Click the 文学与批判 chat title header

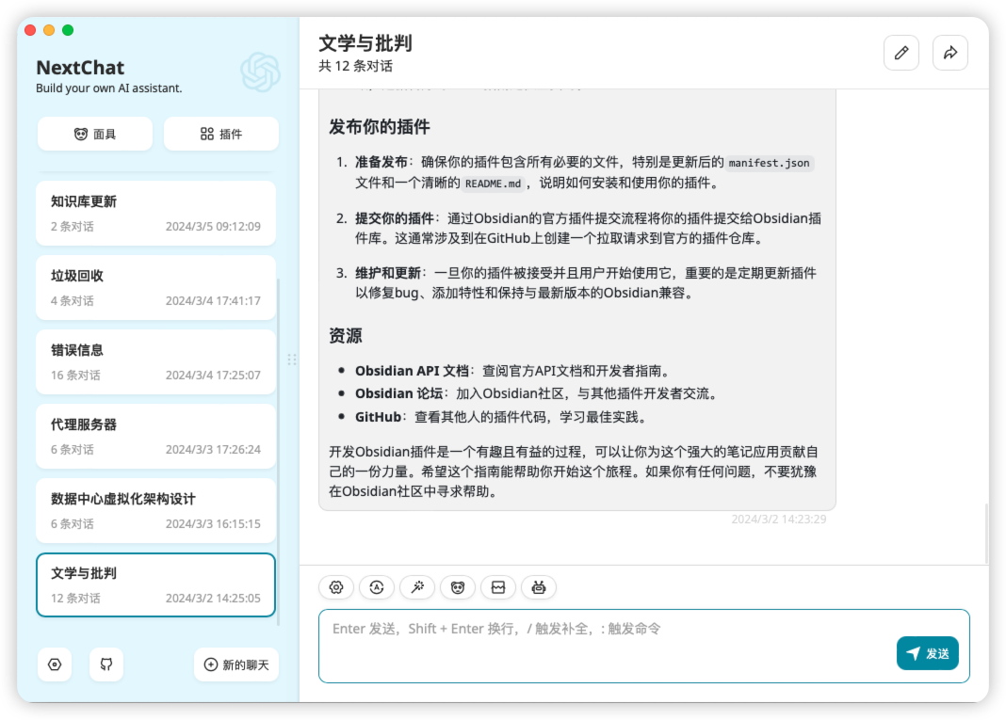[365, 43]
